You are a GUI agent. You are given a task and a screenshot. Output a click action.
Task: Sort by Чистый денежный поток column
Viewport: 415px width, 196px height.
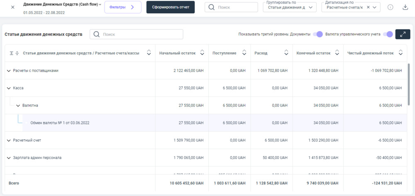(x=400, y=53)
